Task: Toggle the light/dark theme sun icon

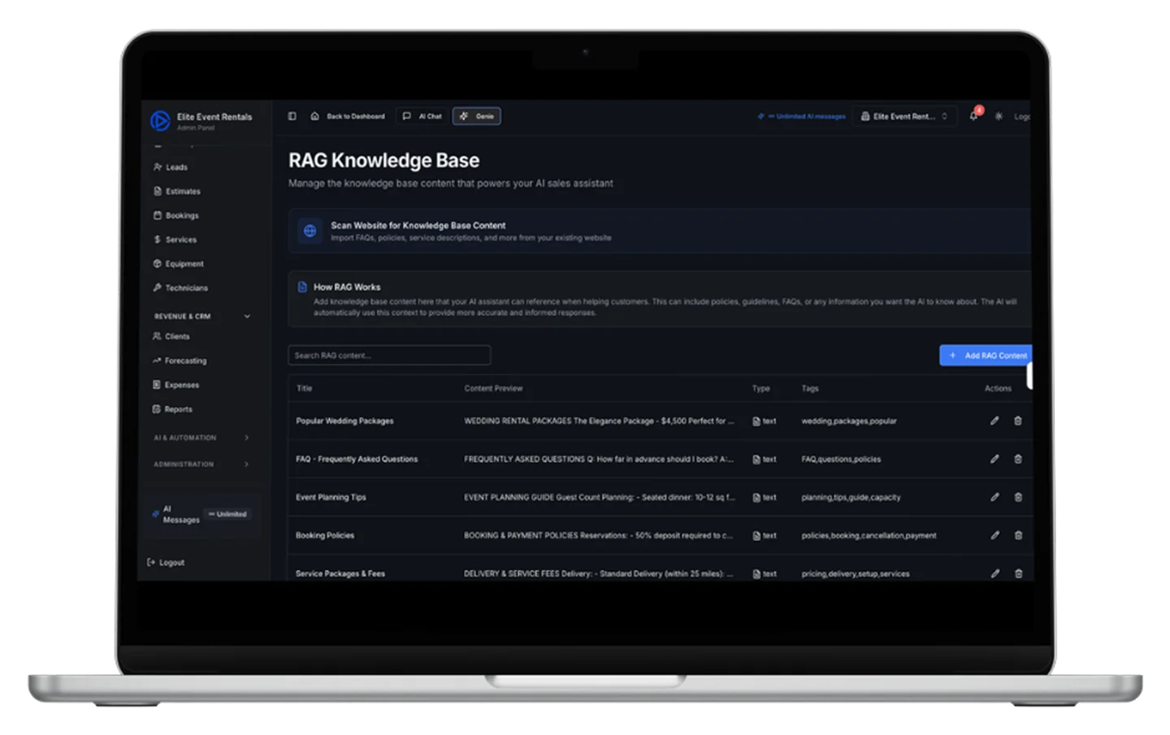Action: click(999, 116)
